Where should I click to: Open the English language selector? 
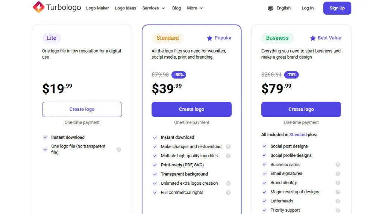[x=283, y=8]
